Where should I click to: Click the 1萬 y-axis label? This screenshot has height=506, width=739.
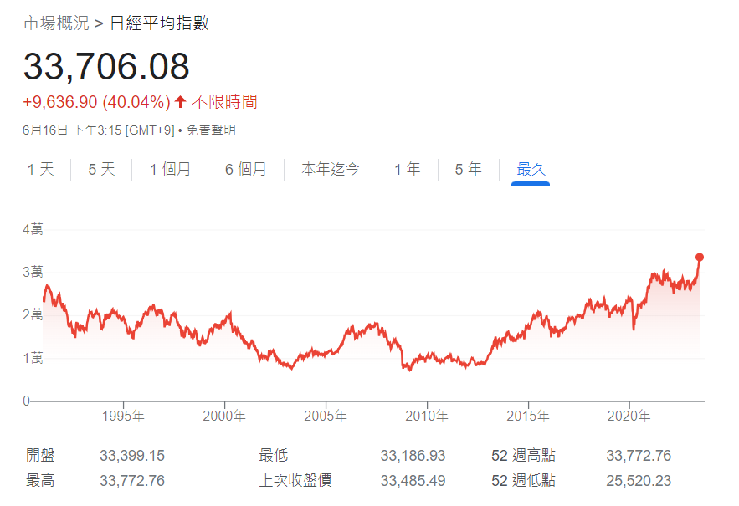click(33, 358)
